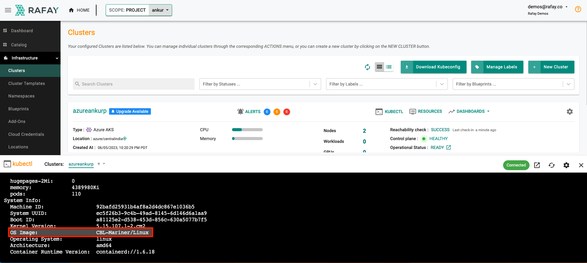Go to HOME

coord(79,10)
